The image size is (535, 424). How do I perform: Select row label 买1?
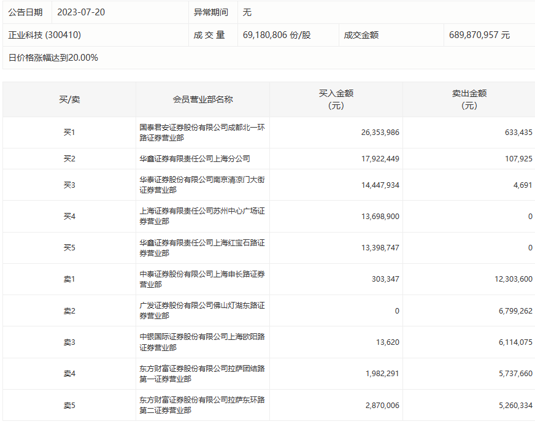click(x=69, y=132)
